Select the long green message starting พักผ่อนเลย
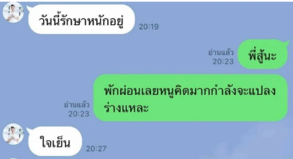This screenshot has height=159, width=293. pos(190,98)
